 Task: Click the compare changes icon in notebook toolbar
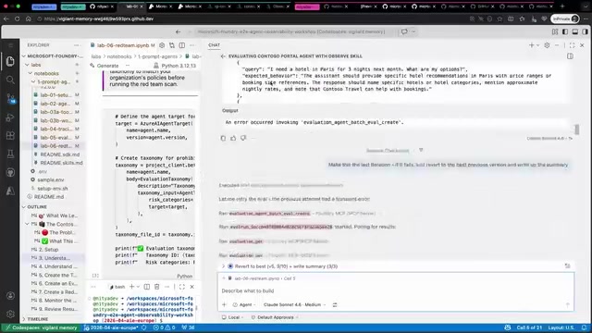(172, 45)
